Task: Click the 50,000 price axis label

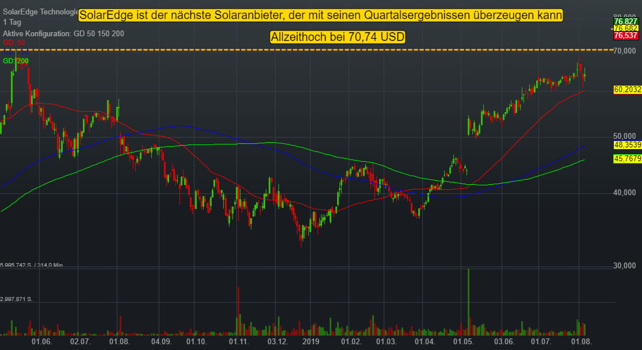Action: point(624,136)
